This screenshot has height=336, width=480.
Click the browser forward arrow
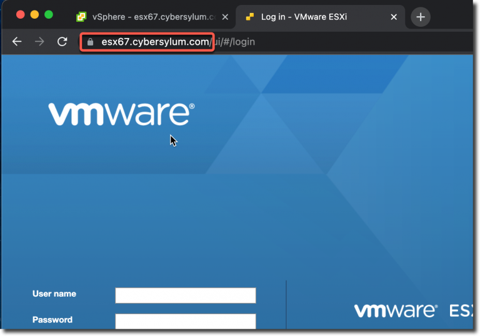coord(39,41)
